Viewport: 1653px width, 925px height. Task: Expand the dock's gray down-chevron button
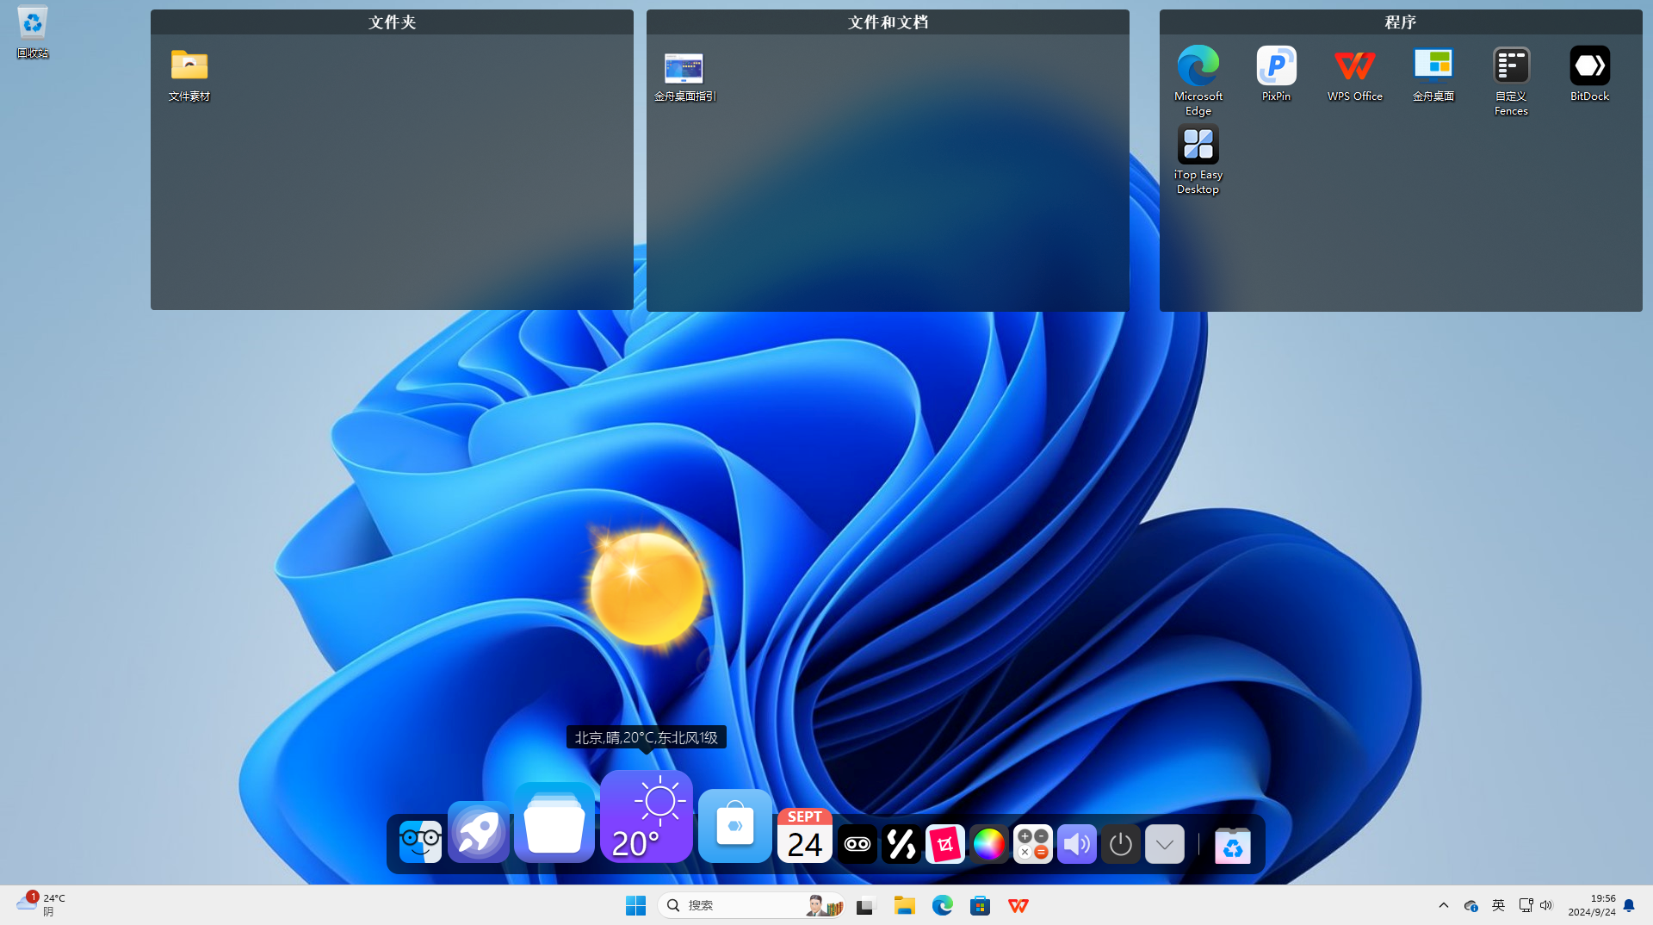pos(1164,844)
